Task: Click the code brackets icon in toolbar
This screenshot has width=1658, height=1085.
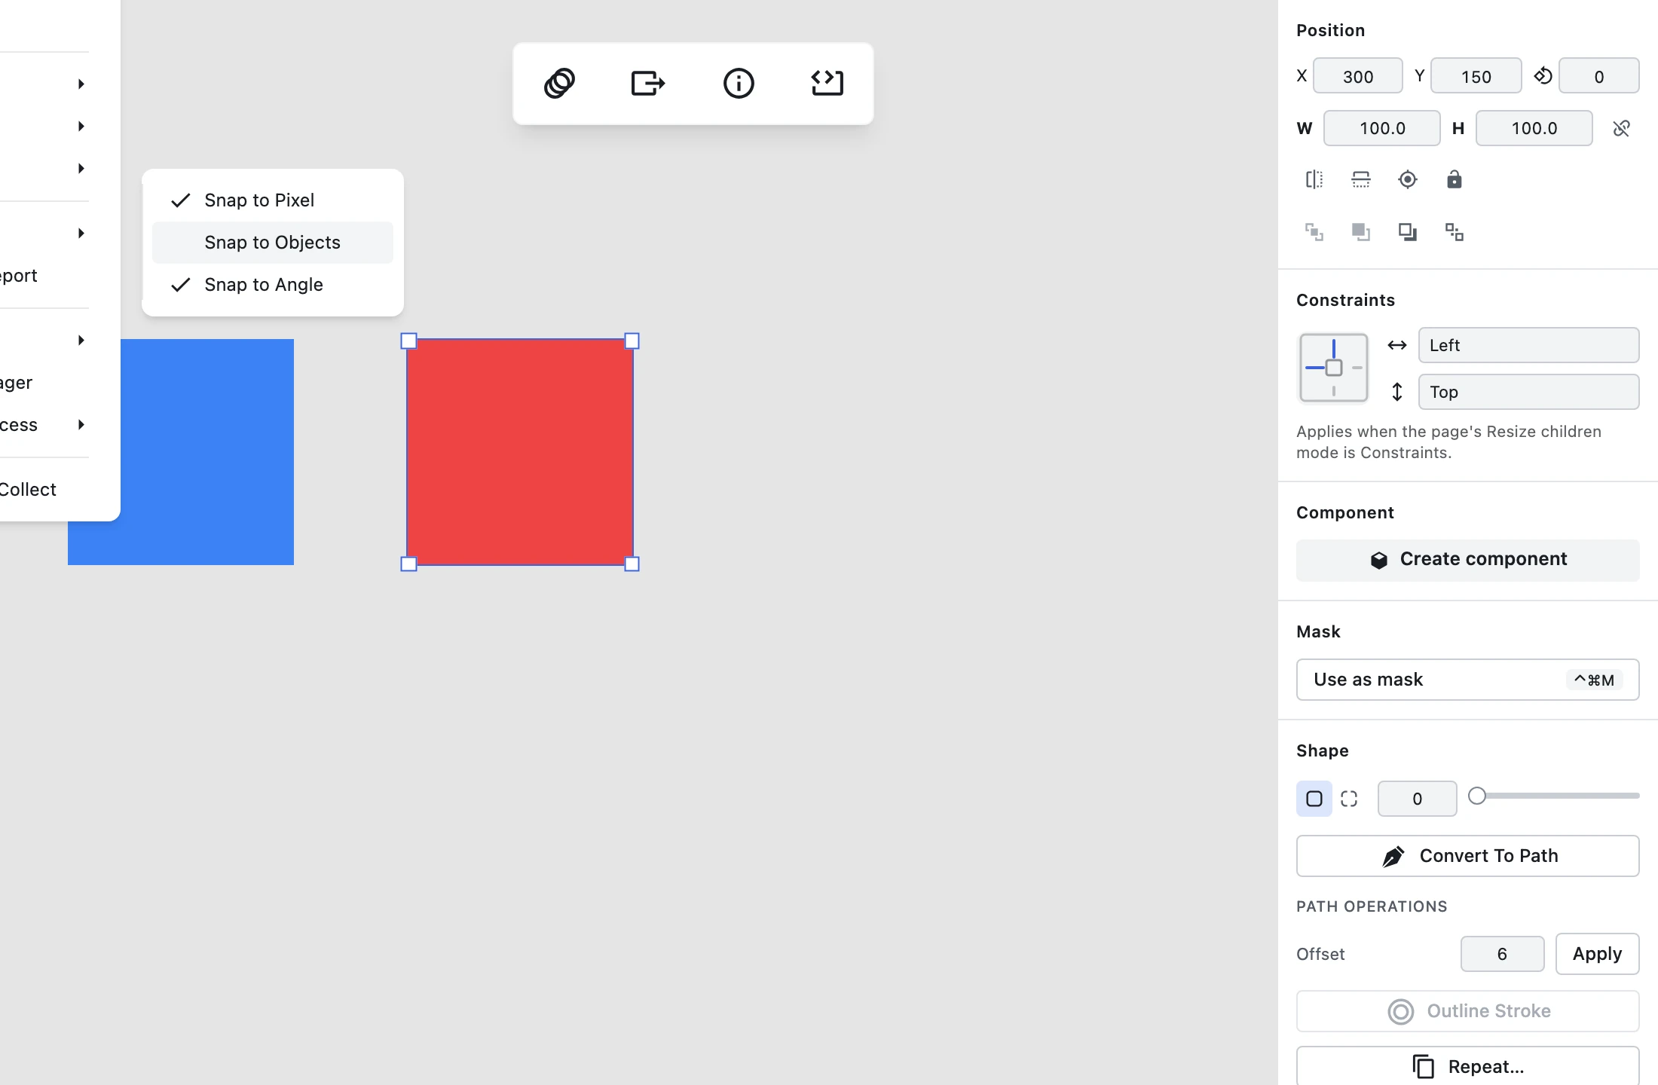Action: (827, 83)
